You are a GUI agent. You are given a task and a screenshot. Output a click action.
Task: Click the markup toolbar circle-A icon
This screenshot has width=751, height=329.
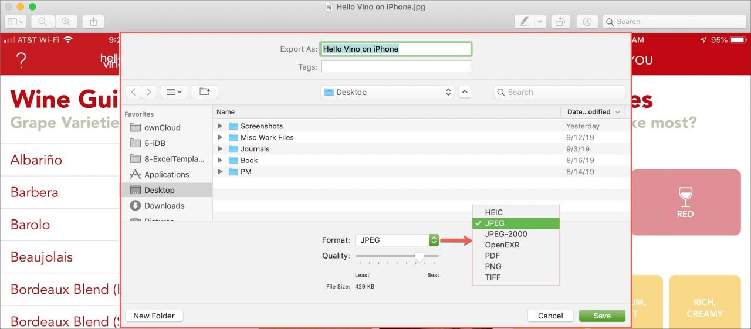(x=587, y=22)
